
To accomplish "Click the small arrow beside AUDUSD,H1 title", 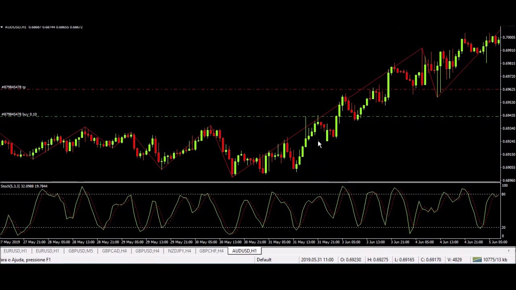I will (2, 27).
